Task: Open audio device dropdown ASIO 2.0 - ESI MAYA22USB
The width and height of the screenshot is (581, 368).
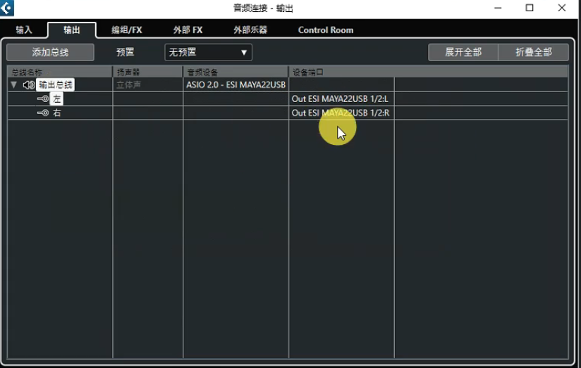Action: pyautogui.click(x=236, y=84)
